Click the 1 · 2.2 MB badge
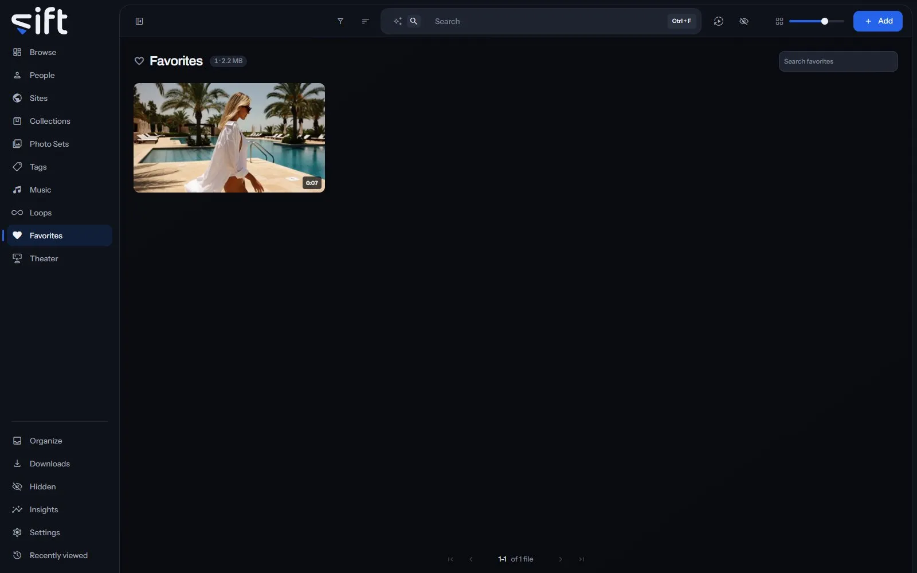 [228, 61]
